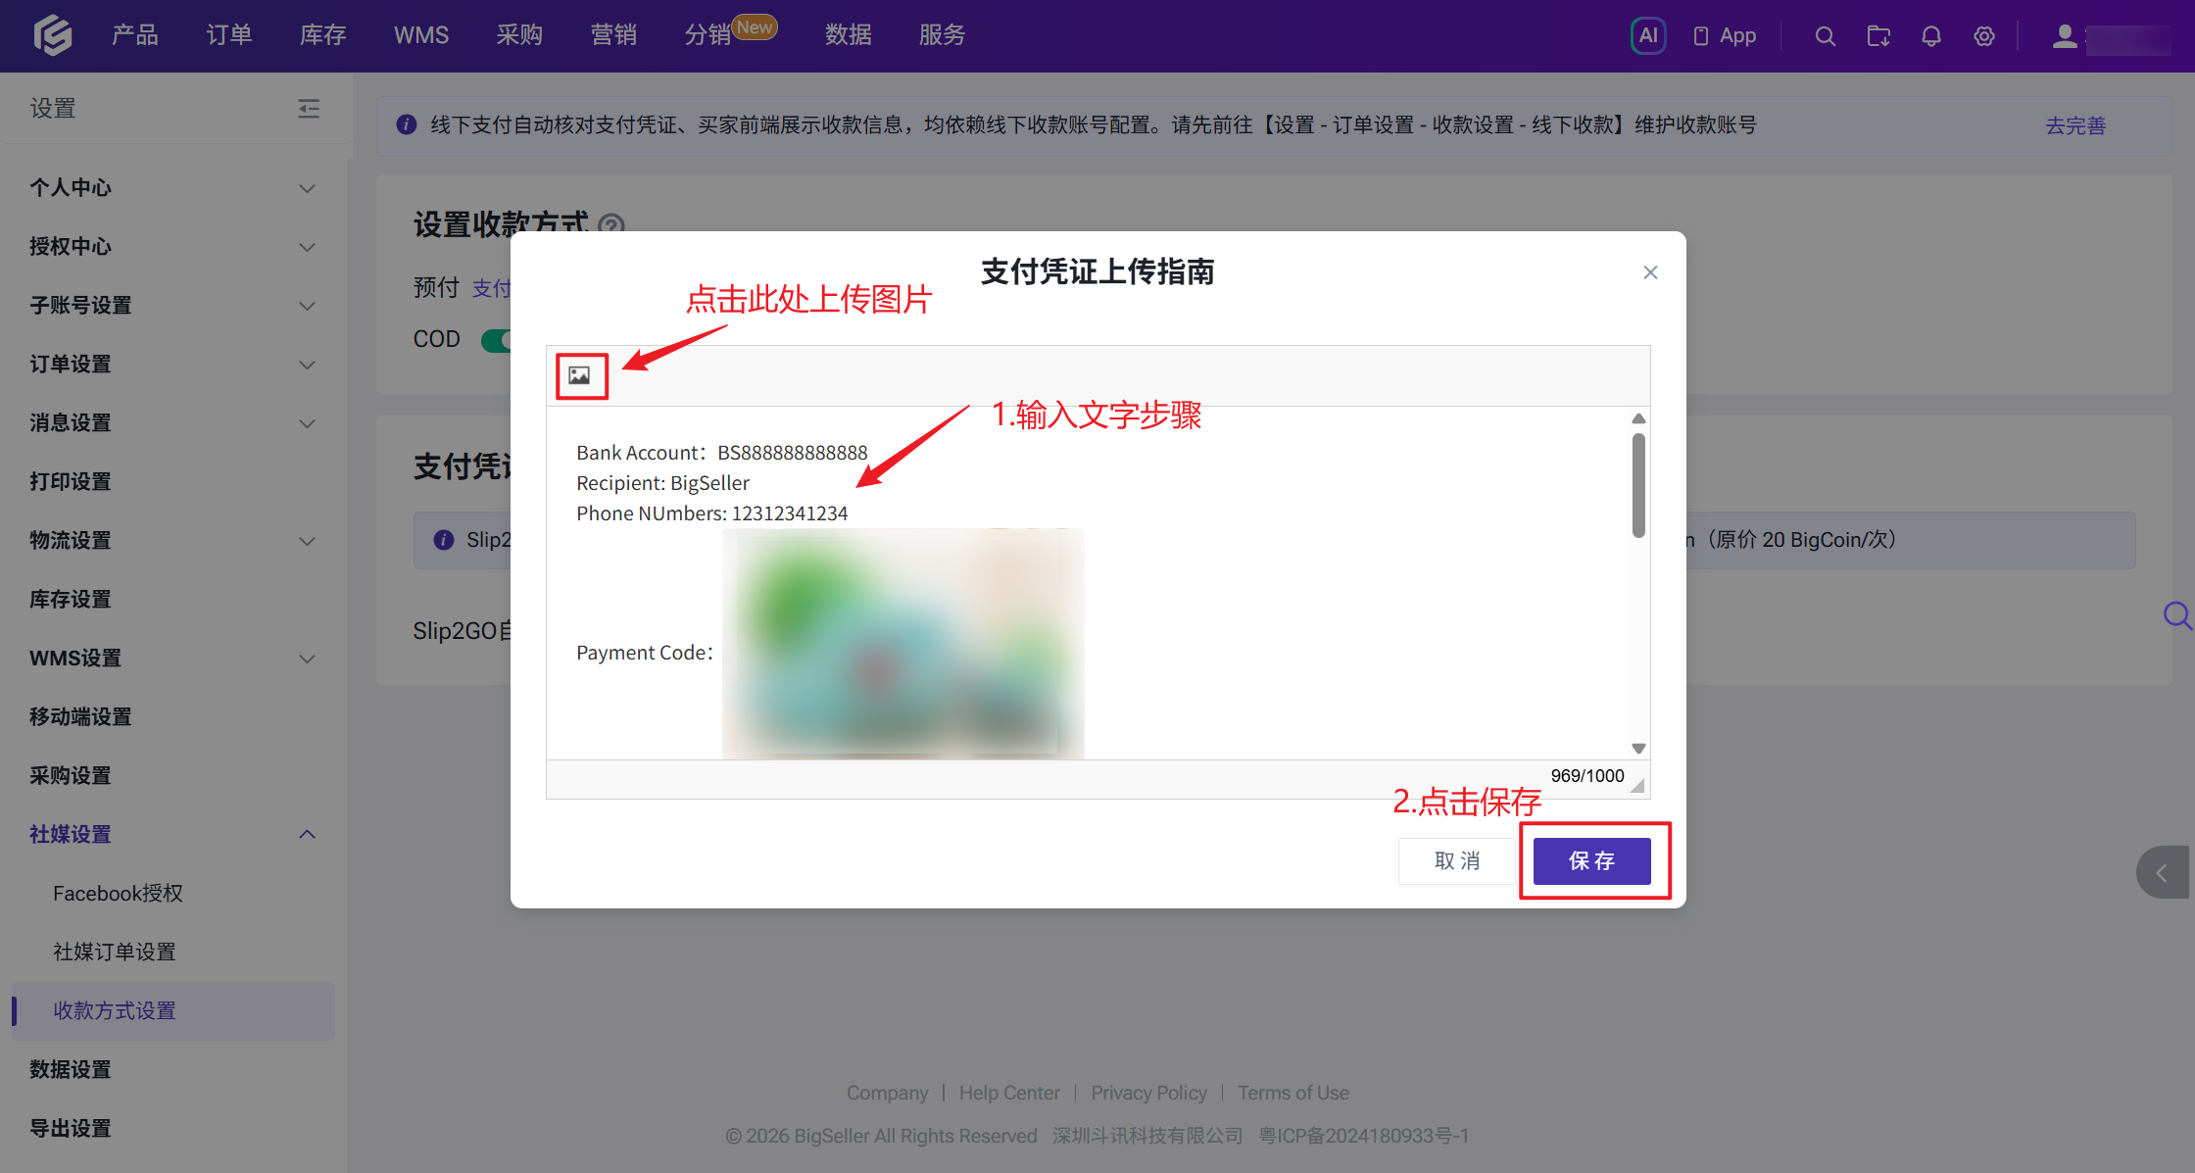Screen dimensions: 2195x1173
Task: Click the 969/1000 character counter
Action: [x=1587, y=776]
